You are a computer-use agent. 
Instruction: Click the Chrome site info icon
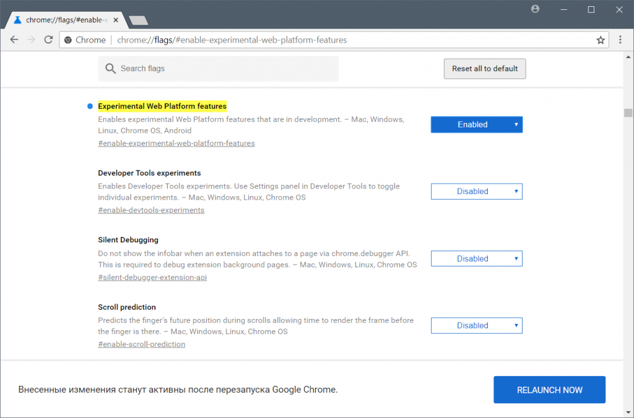68,40
